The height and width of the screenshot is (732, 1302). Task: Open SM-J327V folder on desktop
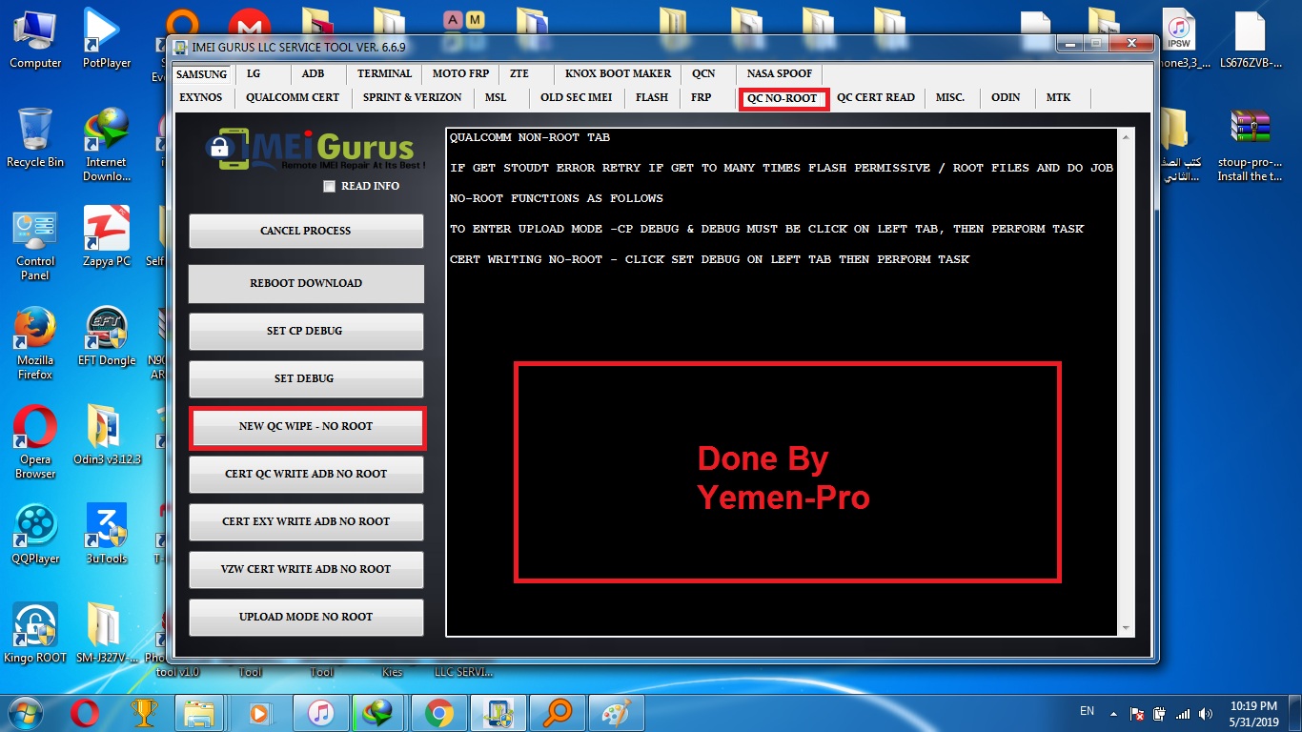click(107, 635)
